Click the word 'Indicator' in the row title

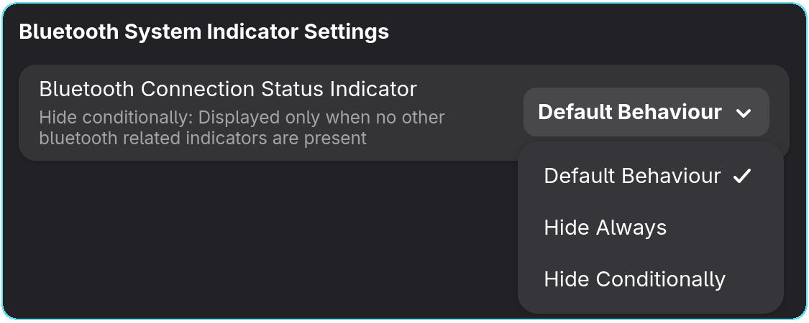point(373,89)
